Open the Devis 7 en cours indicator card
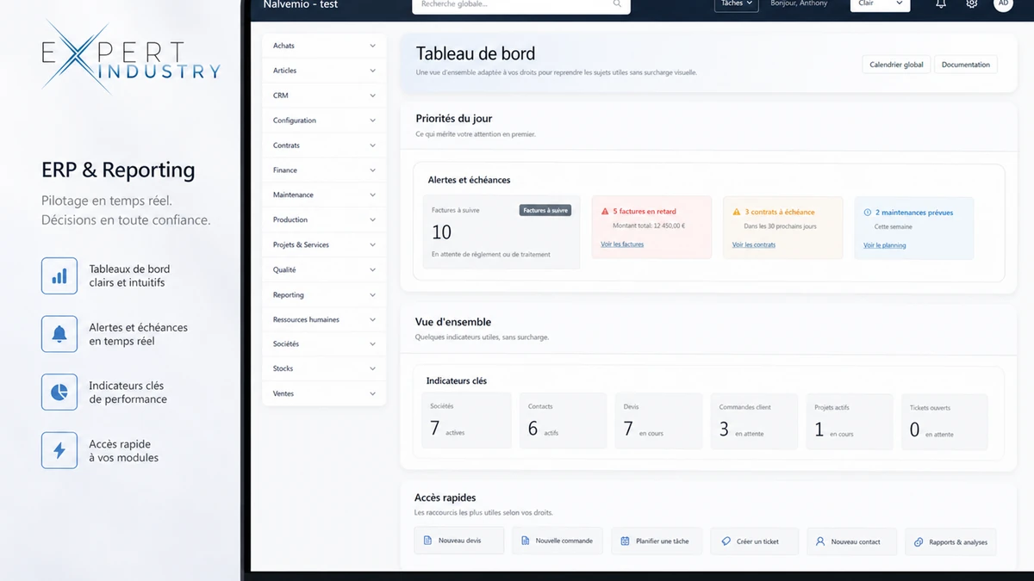 pos(658,421)
